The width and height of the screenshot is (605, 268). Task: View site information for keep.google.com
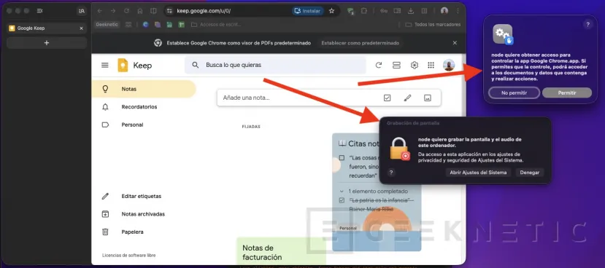point(169,11)
